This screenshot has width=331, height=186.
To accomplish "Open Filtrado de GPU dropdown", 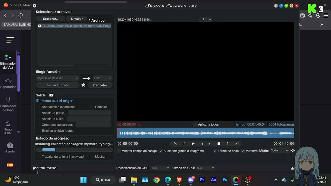I will pos(206,168).
